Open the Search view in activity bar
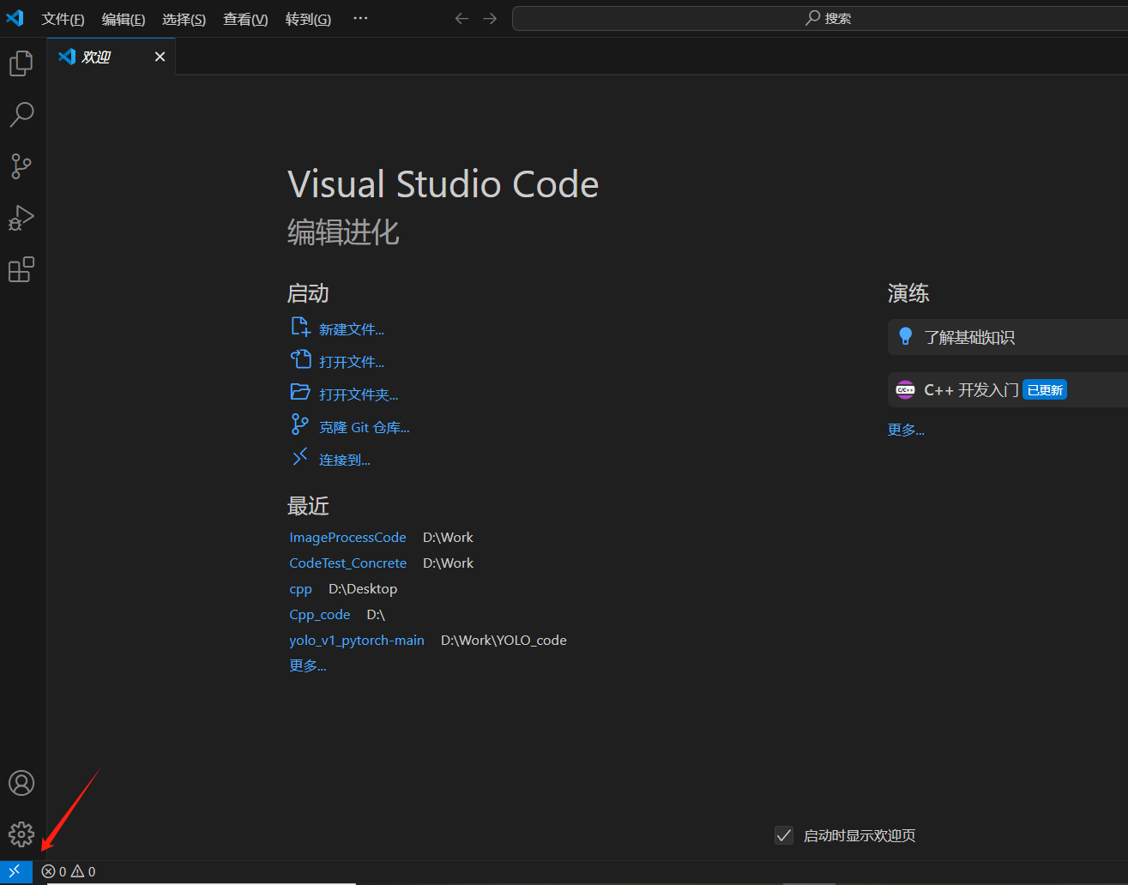 [21, 115]
